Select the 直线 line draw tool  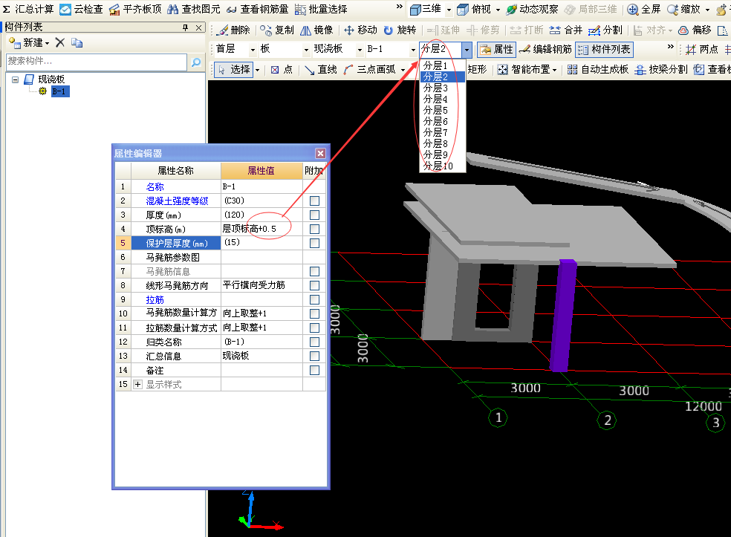[x=321, y=70]
